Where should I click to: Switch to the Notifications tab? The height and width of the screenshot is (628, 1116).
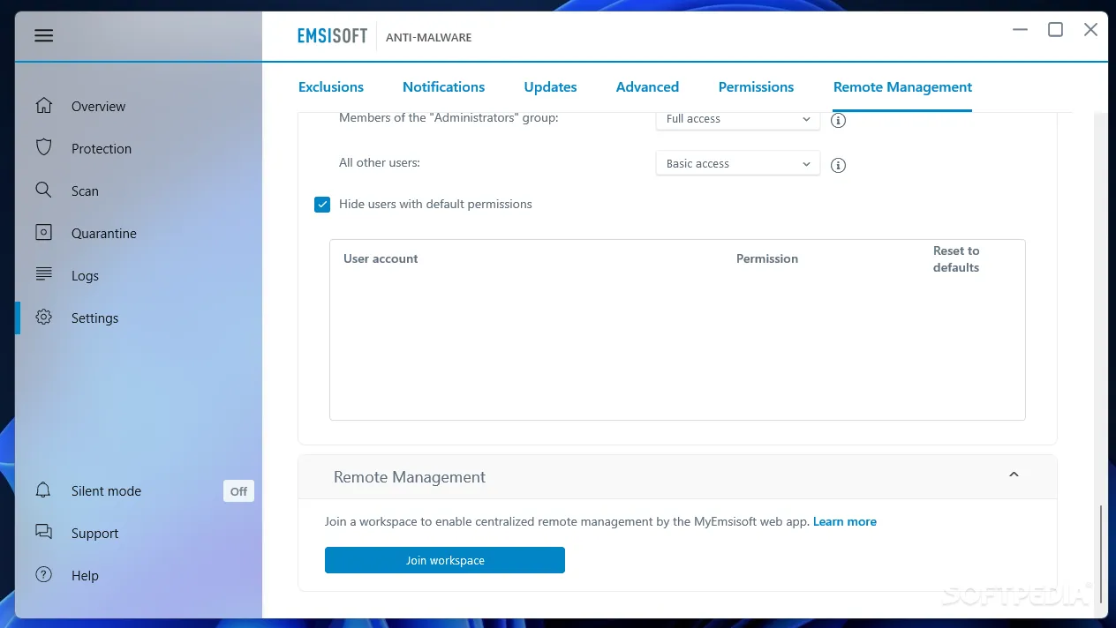click(x=443, y=86)
